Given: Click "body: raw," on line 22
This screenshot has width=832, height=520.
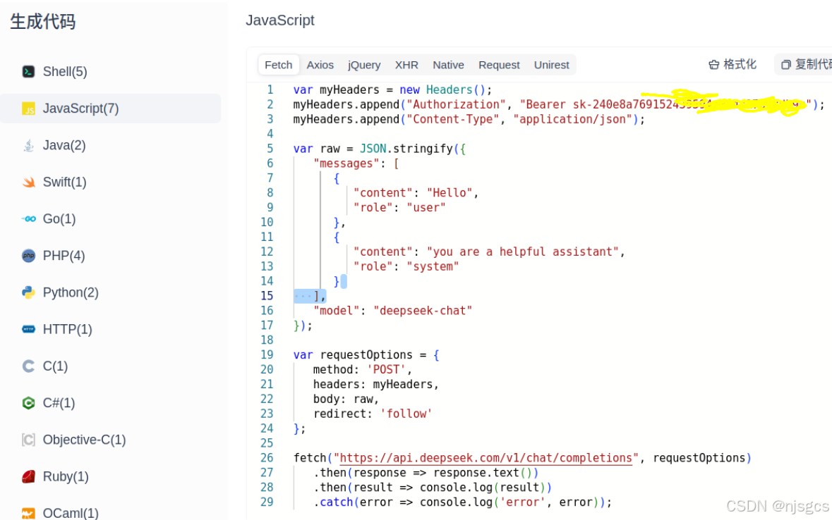Looking at the screenshot, I should [x=346, y=399].
